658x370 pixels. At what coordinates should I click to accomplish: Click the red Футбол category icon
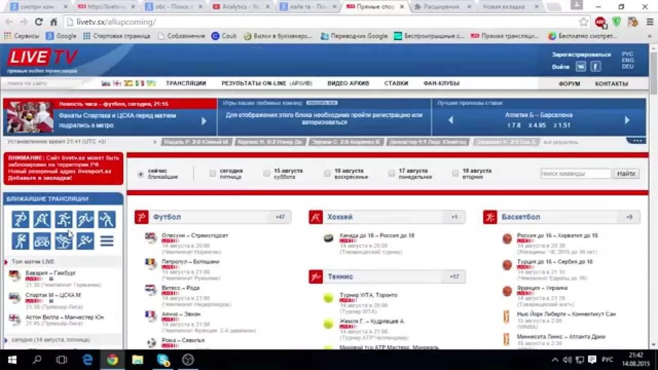click(141, 217)
